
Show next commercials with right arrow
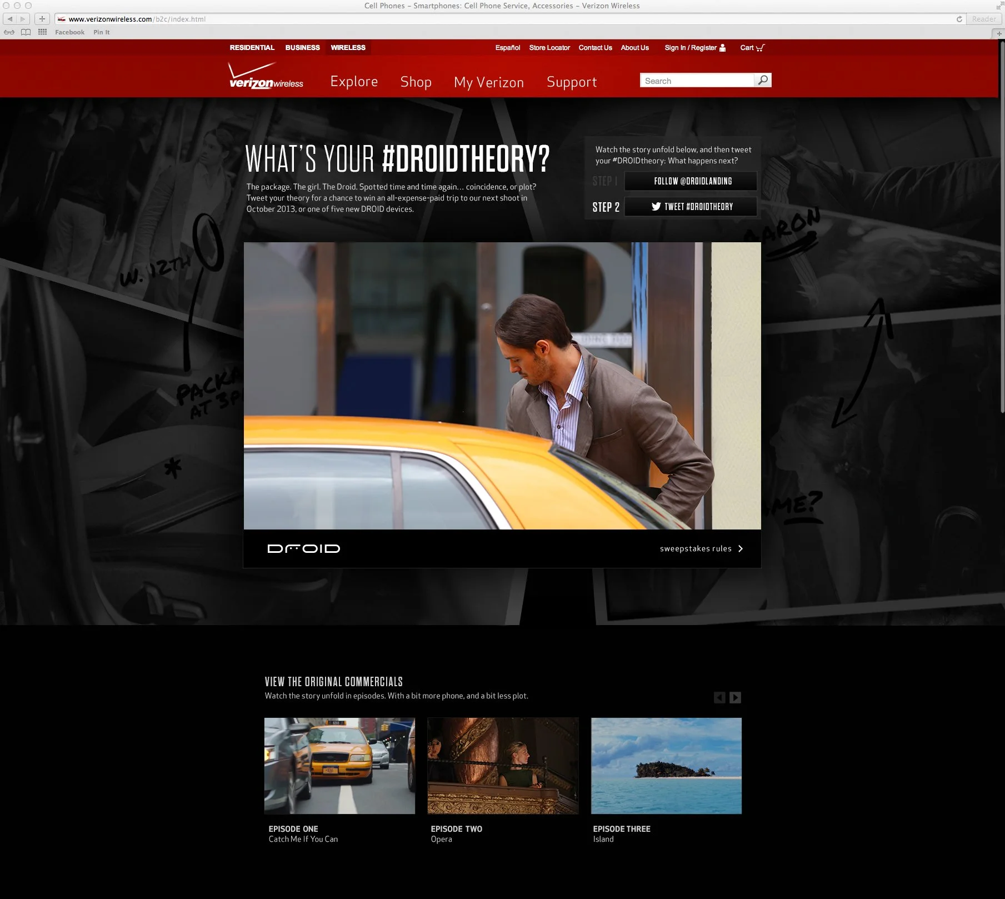point(735,698)
